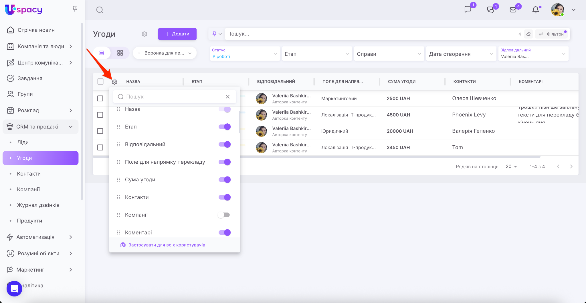Clear filters with the eraser icon
586x303 pixels.
coord(528,34)
